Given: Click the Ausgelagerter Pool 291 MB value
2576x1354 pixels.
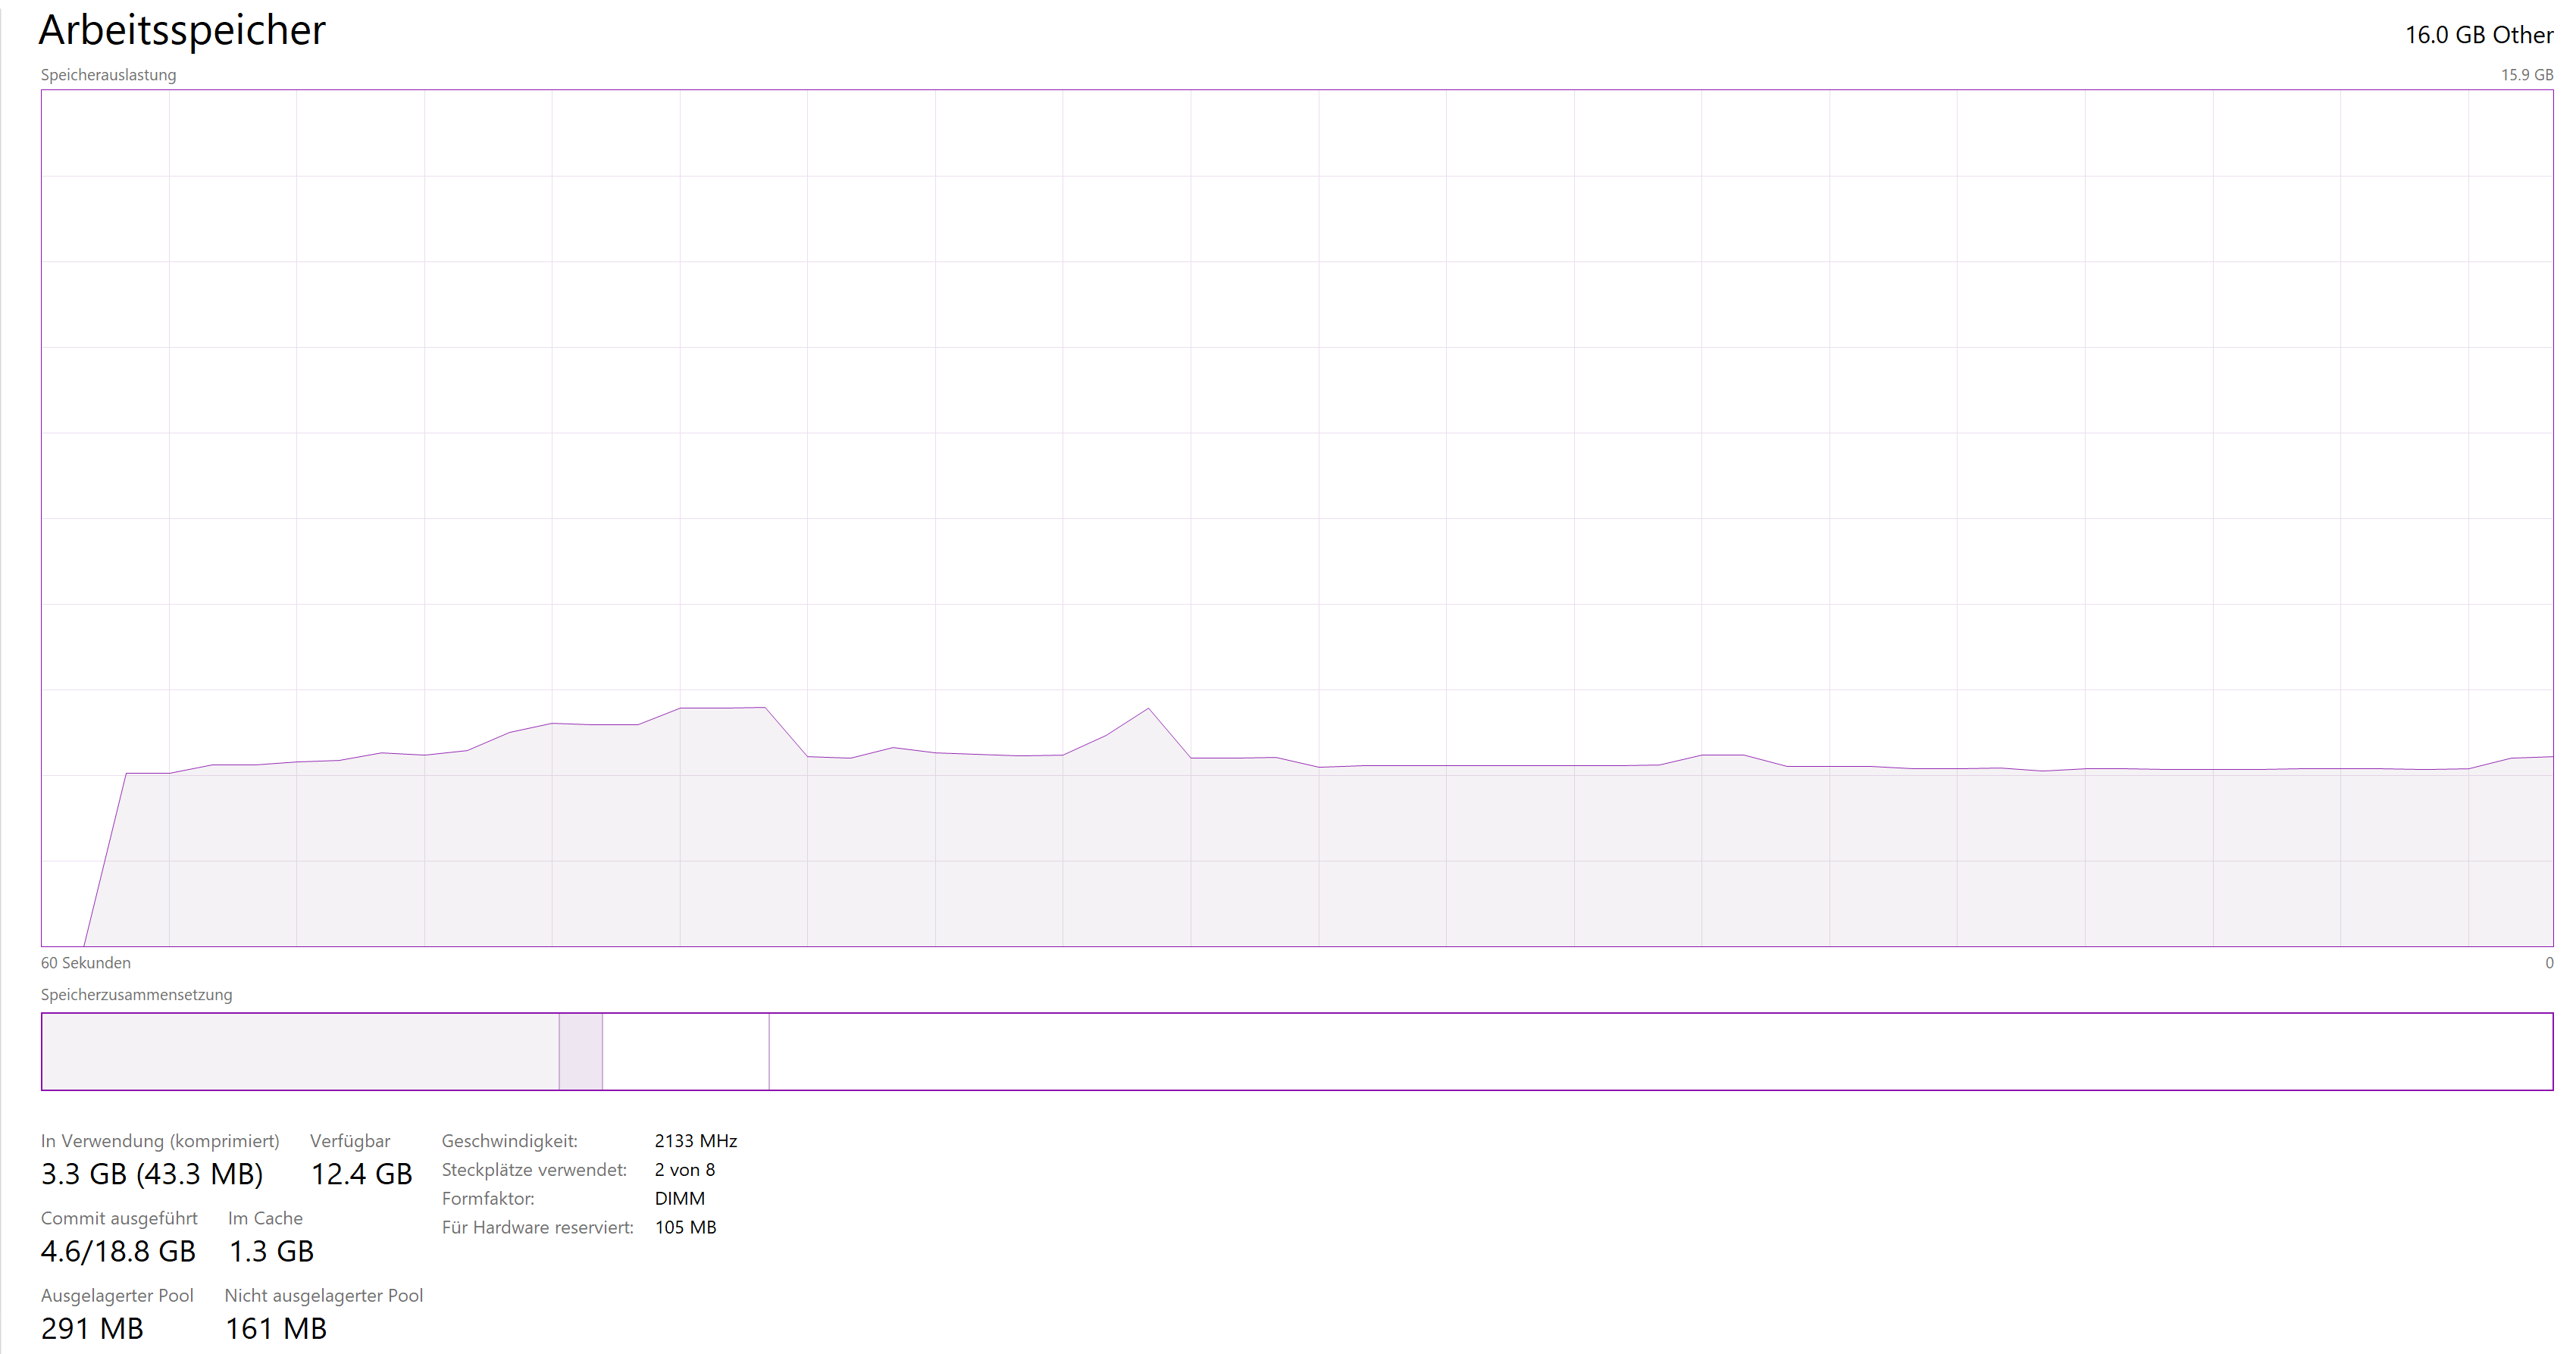Looking at the screenshot, I should [92, 1328].
